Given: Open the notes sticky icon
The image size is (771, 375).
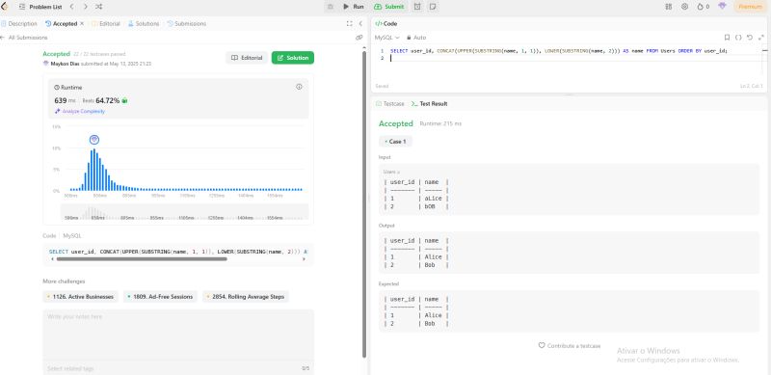Looking at the screenshot, I should point(433,7).
